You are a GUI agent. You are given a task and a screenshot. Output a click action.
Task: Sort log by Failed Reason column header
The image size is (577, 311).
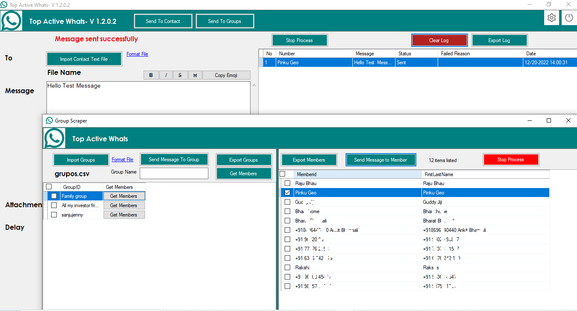[480, 54]
